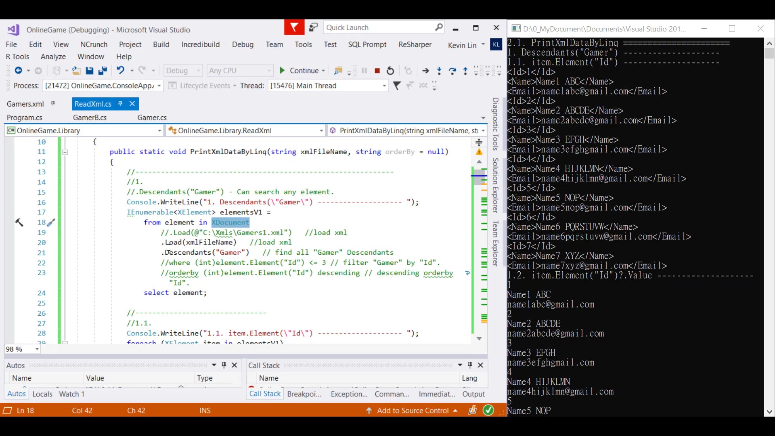
Task: Click the Step Over arrow icon
Action: (452, 71)
